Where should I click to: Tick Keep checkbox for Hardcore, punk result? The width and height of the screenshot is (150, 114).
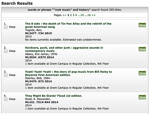click(x=6, y=51)
